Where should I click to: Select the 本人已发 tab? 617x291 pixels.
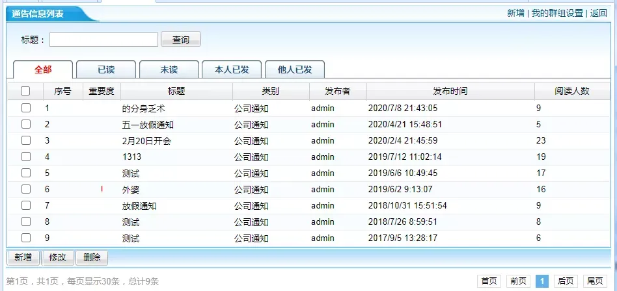point(231,70)
